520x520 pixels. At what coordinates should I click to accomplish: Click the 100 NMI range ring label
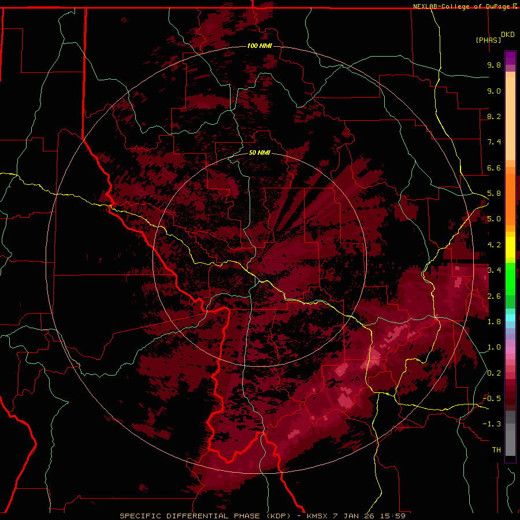[259, 46]
